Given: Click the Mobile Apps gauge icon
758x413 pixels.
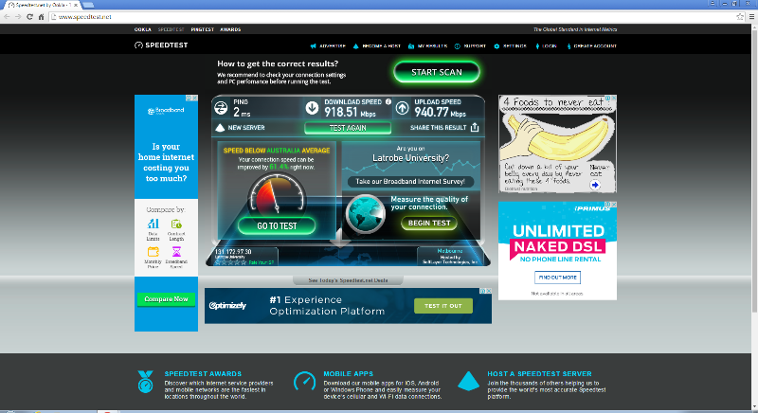Looking at the screenshot, I should (x=304, y=382).
